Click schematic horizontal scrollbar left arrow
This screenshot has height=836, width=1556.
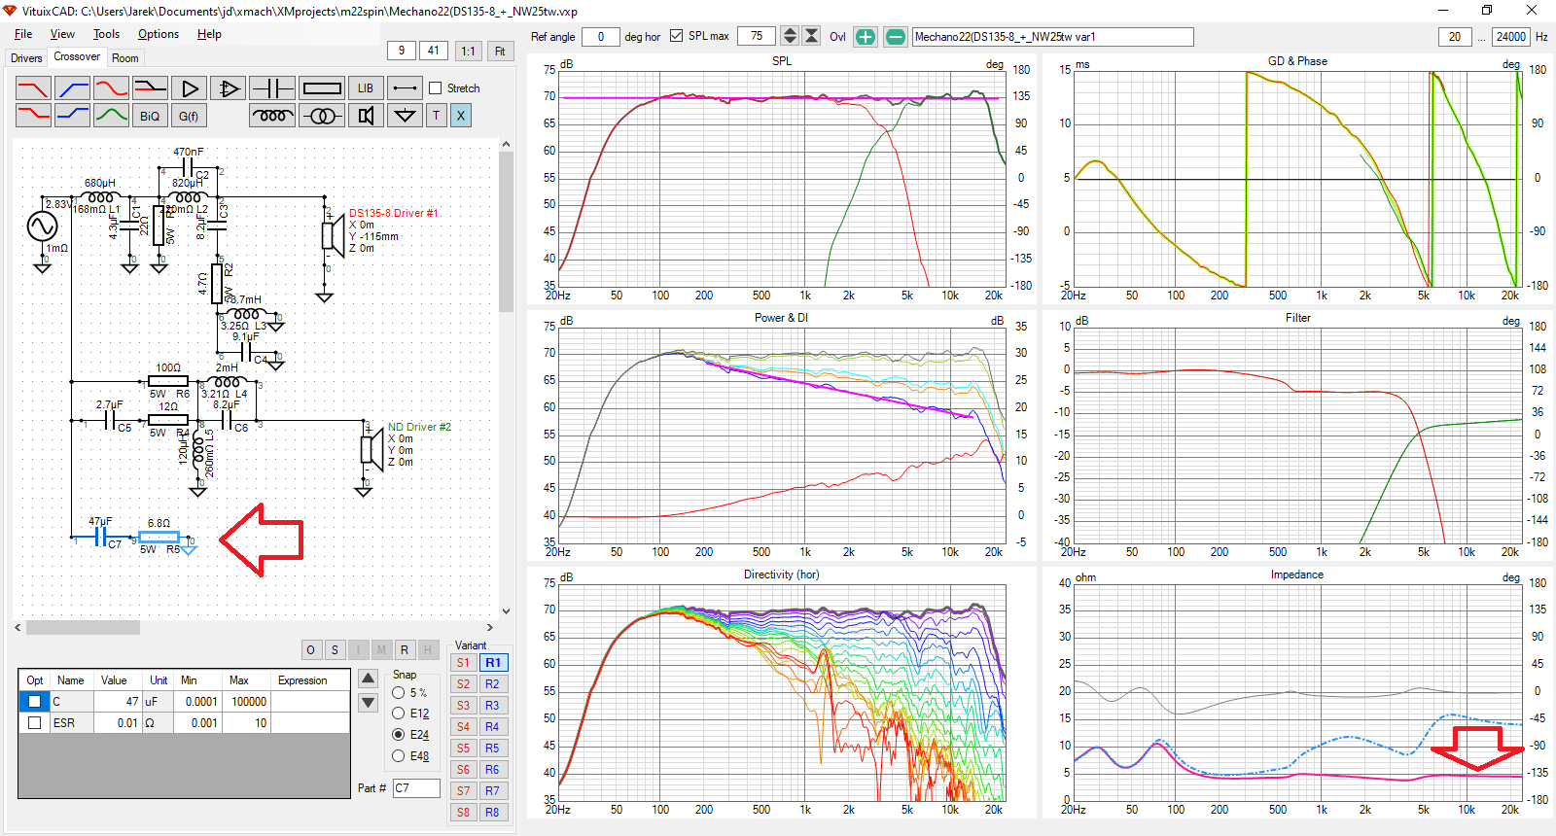[18, 627]
